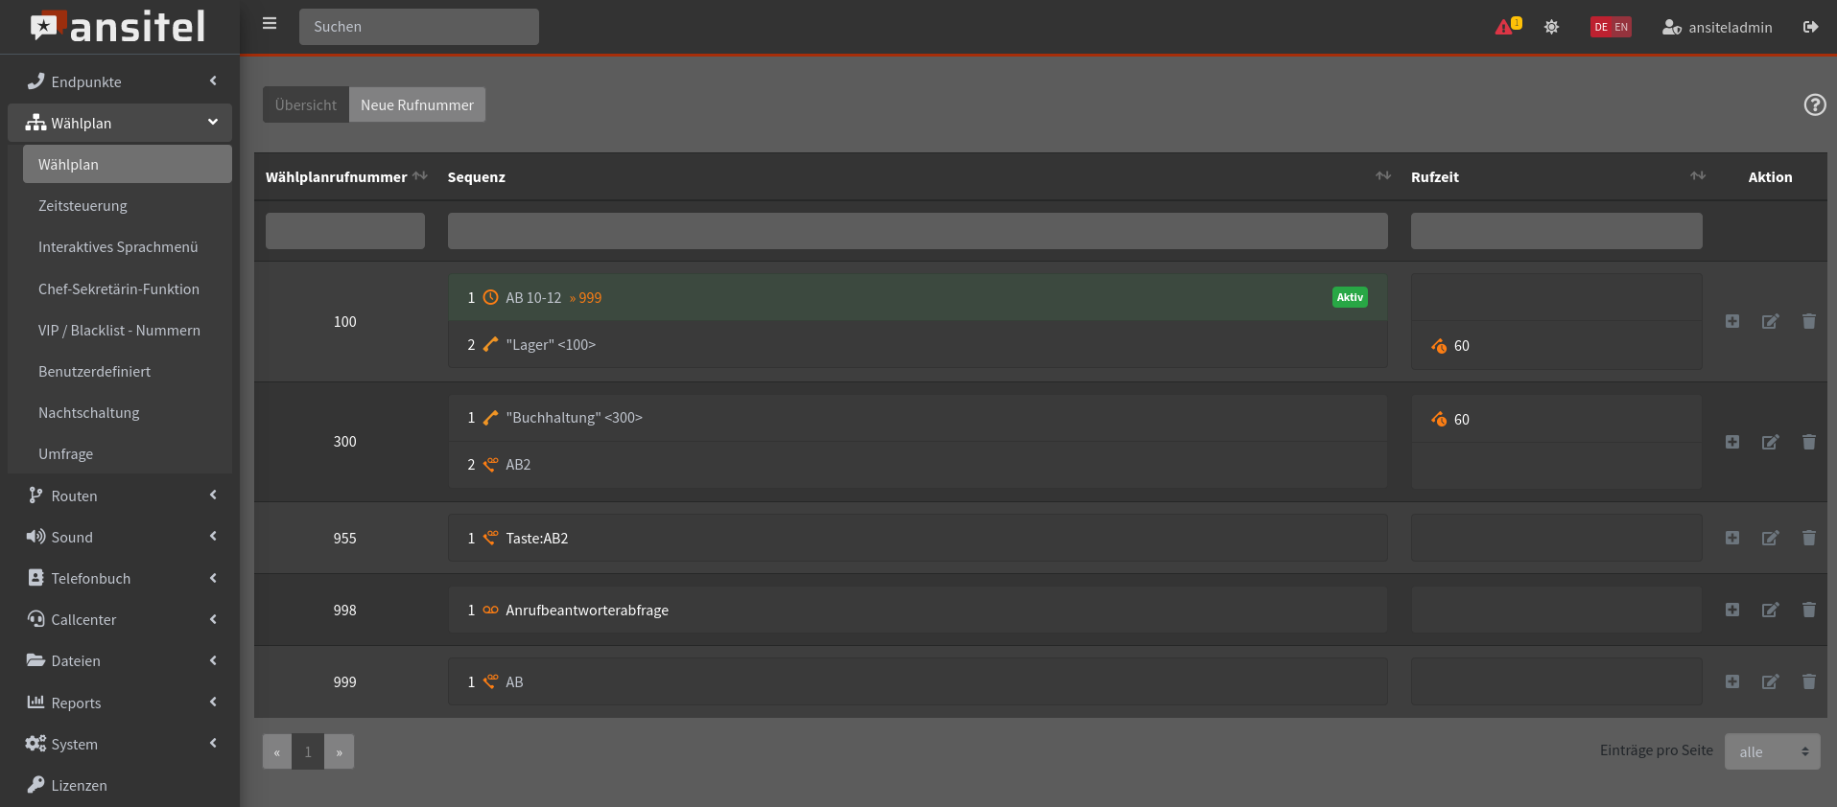Toggle sidebar with the hamburger menu icon

[x=270, y=24]
